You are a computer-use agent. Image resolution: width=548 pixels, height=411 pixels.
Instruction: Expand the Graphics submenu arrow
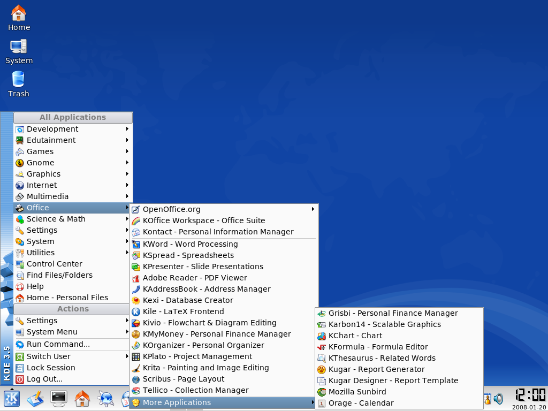127,174
